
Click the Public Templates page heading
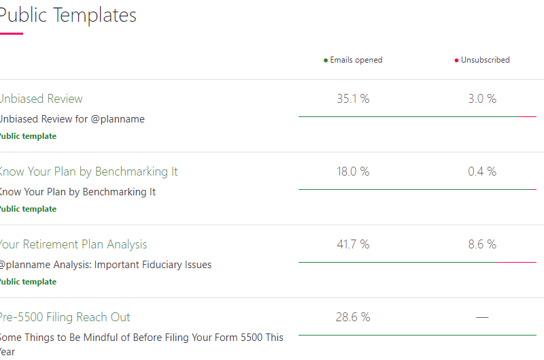pos(68,15)
